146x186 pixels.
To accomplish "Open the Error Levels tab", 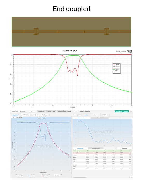I will [35, 115].
